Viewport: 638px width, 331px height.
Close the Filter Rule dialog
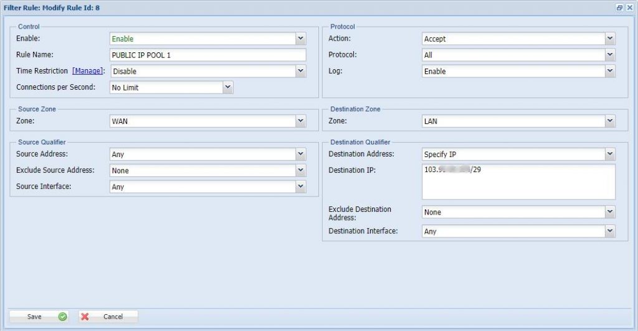coord(629,7)
